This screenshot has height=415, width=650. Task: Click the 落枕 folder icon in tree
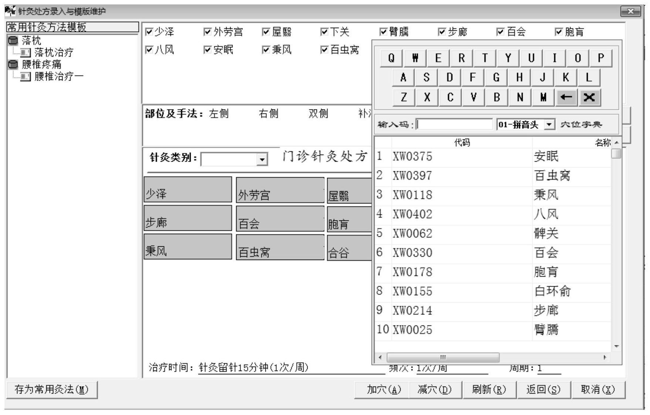click(13, 40)
